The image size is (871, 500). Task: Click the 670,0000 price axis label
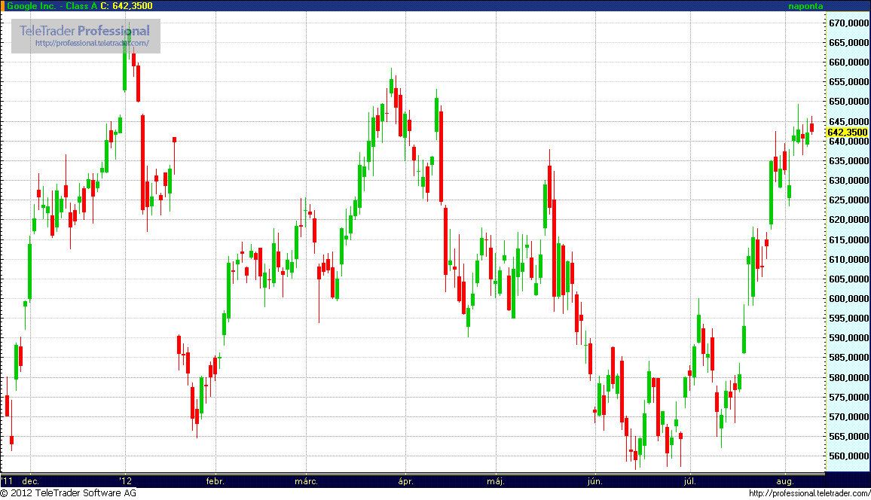tap(848, 23)
